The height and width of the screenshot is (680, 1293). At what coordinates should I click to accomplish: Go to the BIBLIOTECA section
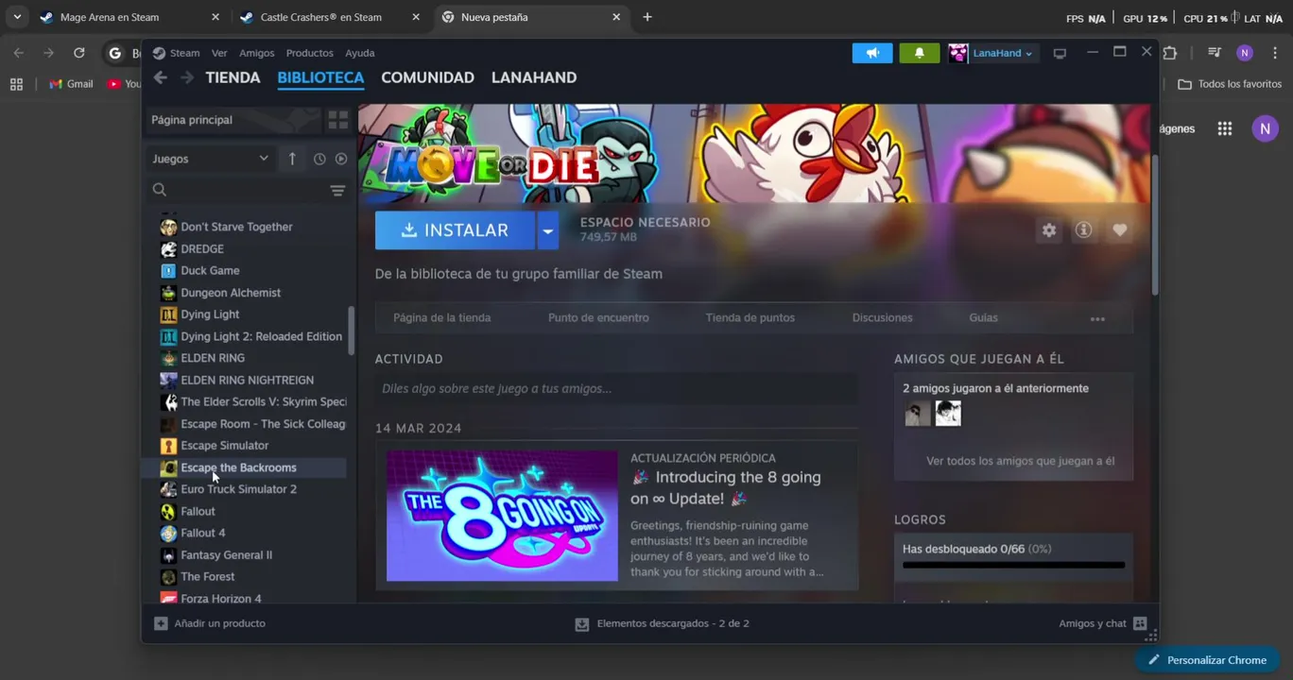point(320,77)
